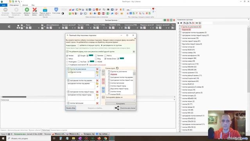Screen dimensions: 250x141
Task: Open the Статистика bottom tab
Action: (45, 130)
